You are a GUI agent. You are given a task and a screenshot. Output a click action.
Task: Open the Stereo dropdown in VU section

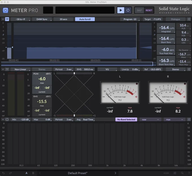pos(175,69)
